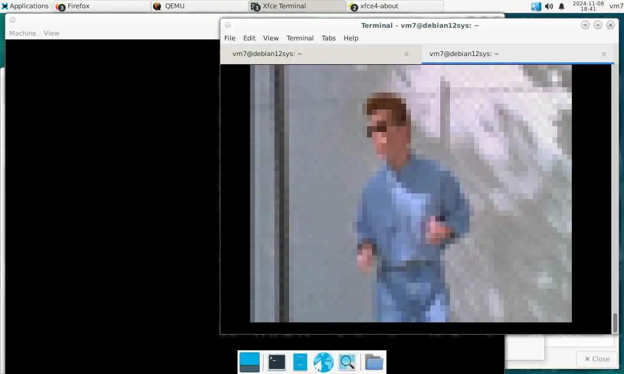
Task: Click the QEMU icon in taskbar
Action: tap(157, 6)
